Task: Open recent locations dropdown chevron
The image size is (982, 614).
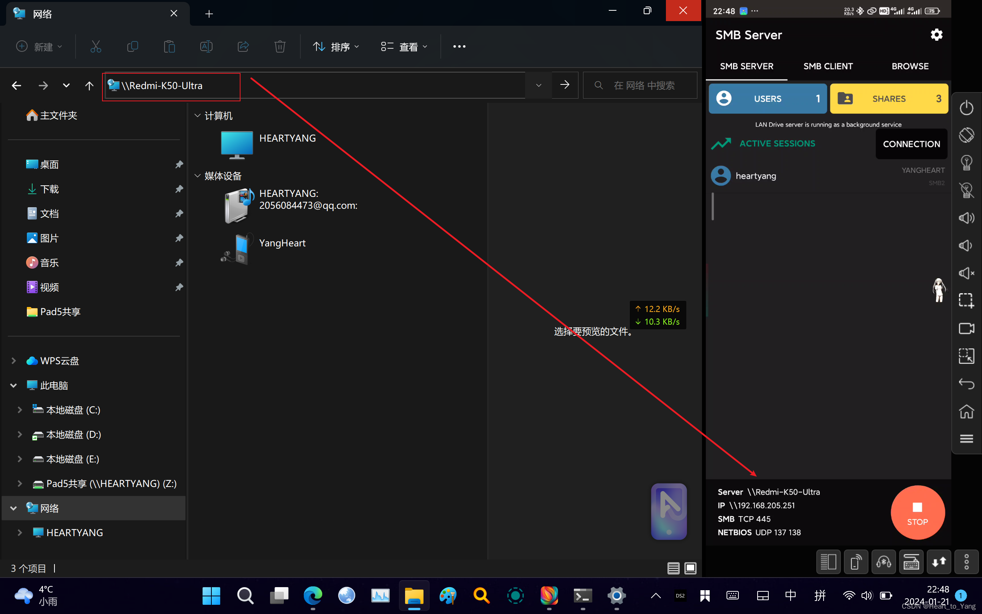Action: click(x=66, y=86)
